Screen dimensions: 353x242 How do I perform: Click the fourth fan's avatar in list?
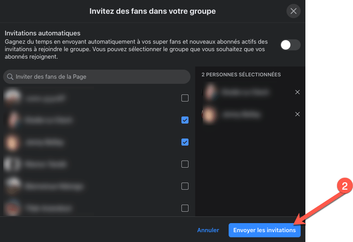click(13, 164)
